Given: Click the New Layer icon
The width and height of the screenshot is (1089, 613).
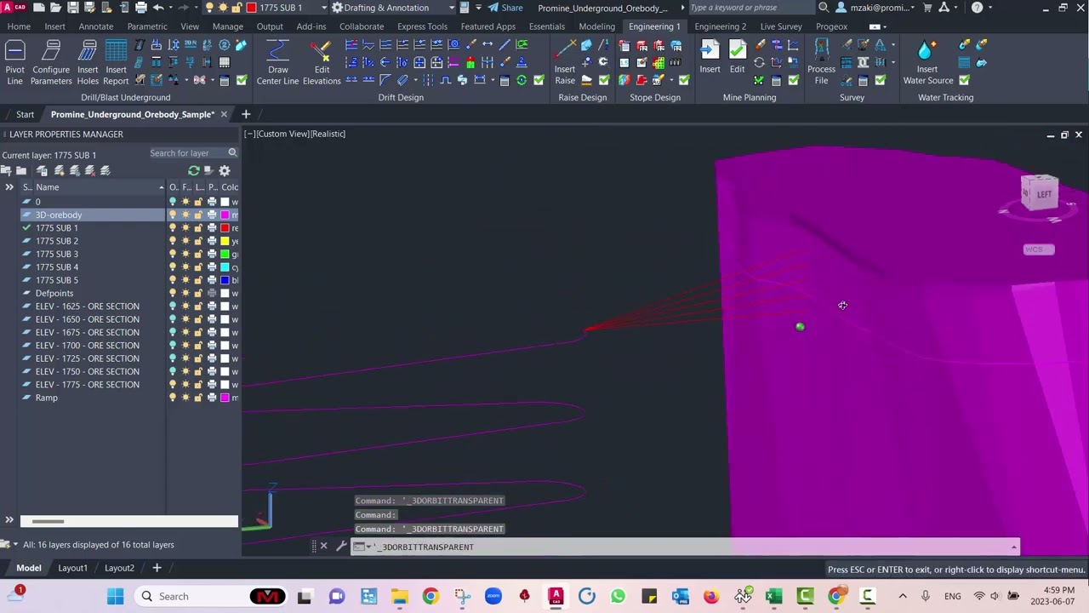Looking at the screenshot, I should [x=59, y=170].
